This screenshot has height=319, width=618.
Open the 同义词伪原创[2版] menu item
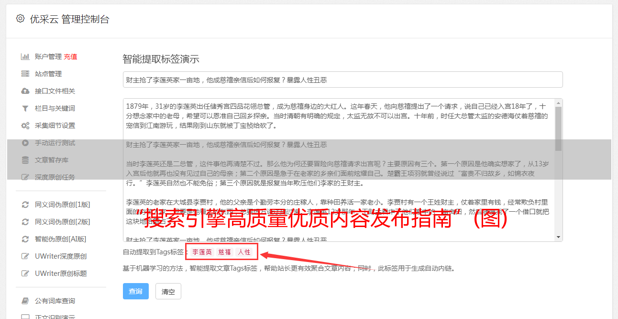[x=62, y=222]
